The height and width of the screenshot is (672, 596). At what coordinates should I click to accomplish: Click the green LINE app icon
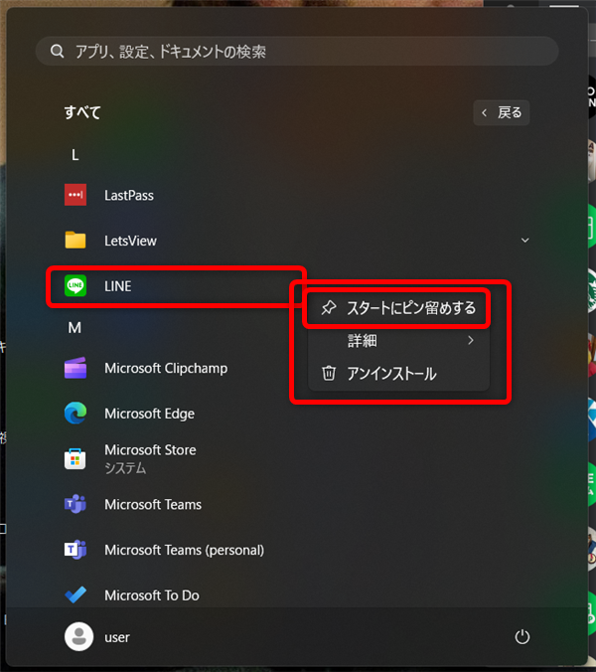75,285
